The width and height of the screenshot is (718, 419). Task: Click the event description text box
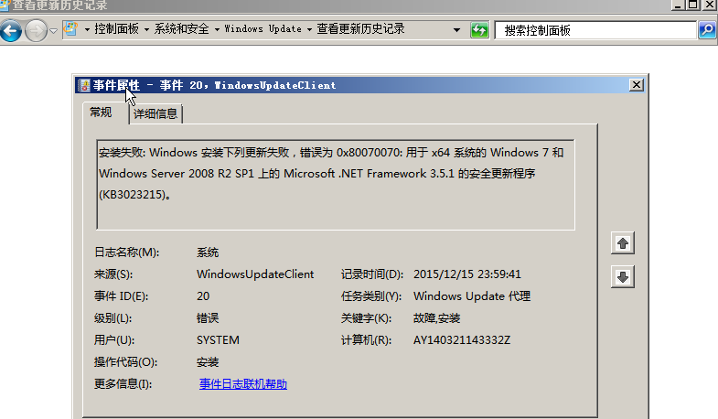coord(336,185)
